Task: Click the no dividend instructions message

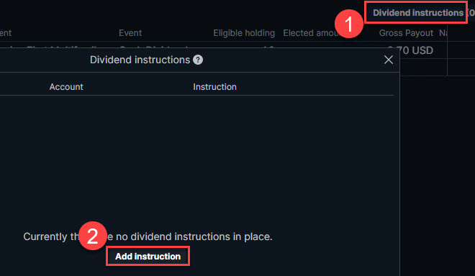Action: point(148,236)
